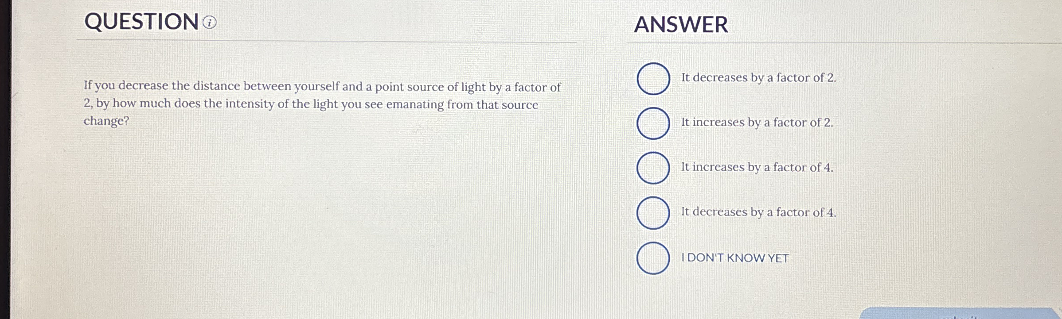The height and width of the screenshot is (319, 1062).
Task: Click the label "It decreases by a factor of 2."
Action: click(x=758, y=77)
